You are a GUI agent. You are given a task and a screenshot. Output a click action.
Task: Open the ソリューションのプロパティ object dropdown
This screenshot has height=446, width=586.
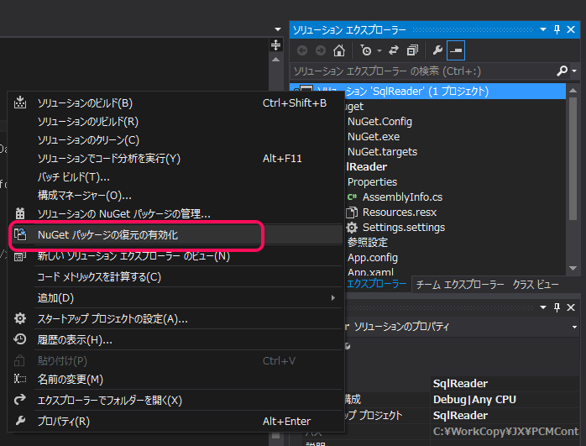click(574, 327)
